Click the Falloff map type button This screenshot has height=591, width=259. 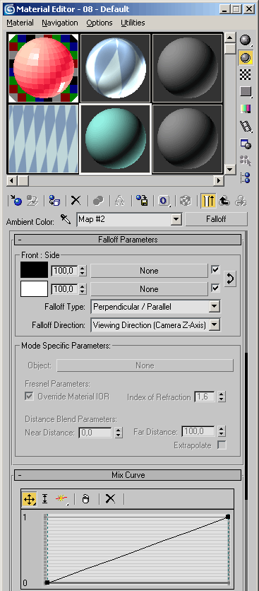pos(216,219)
